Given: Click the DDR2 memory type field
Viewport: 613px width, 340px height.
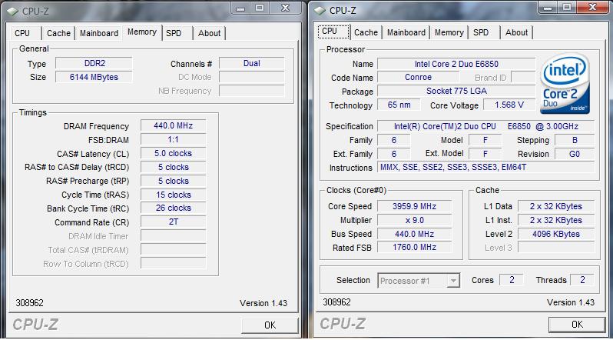Looking at the screenshot, I should click(94, 63).
